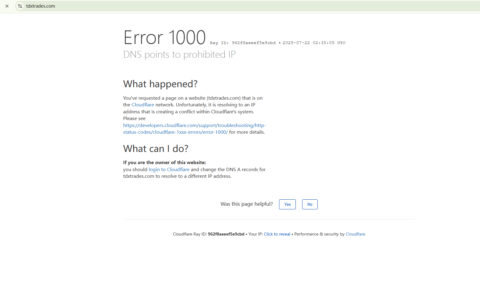Click the "What can I do?" heading
The height and width of the screenshot is (282, 480).
coord(156,149)
